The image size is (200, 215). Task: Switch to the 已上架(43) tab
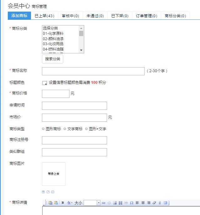pos(44,16)
